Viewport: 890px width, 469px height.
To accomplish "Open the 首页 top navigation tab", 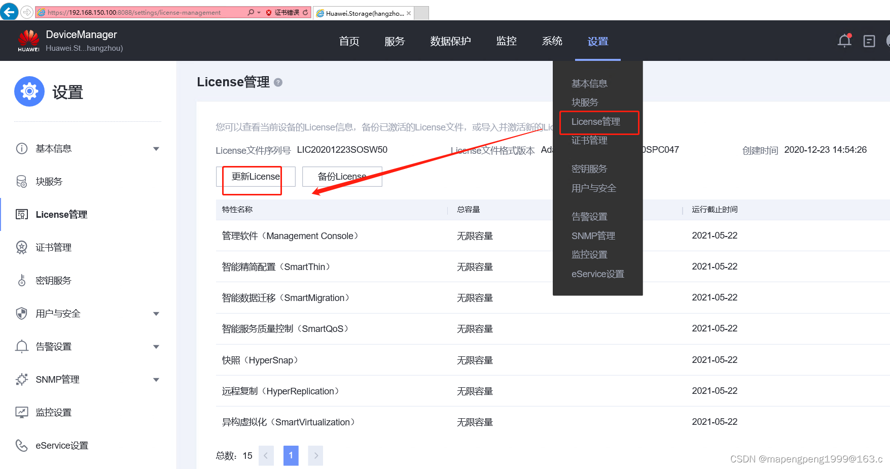I will coord(349,41).
